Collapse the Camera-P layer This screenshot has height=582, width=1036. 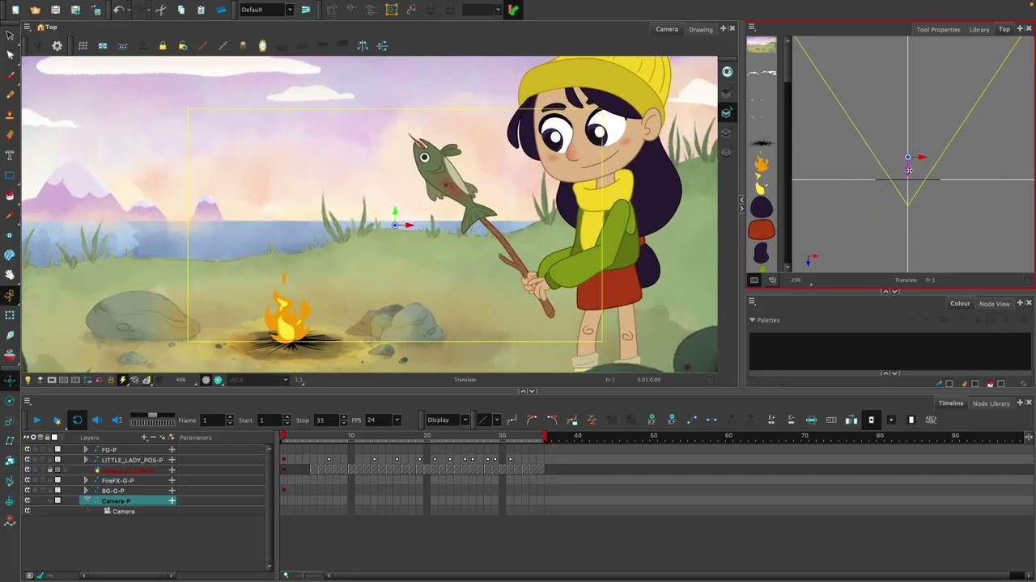(86, 501)
